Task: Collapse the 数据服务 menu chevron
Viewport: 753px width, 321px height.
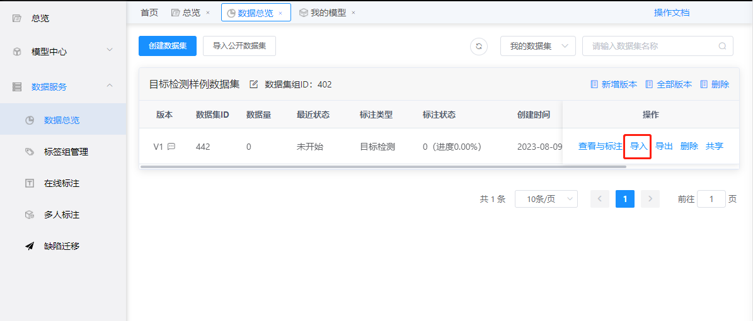Action: click(x=110, y=86)
